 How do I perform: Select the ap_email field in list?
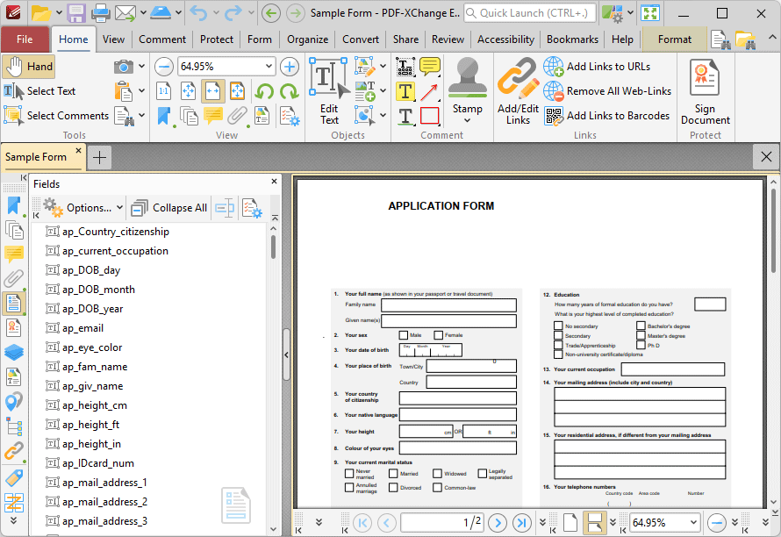[x=82, y=328]
